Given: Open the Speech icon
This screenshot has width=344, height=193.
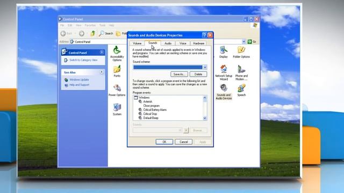Looking at the screenshot, I should [241, 90].
